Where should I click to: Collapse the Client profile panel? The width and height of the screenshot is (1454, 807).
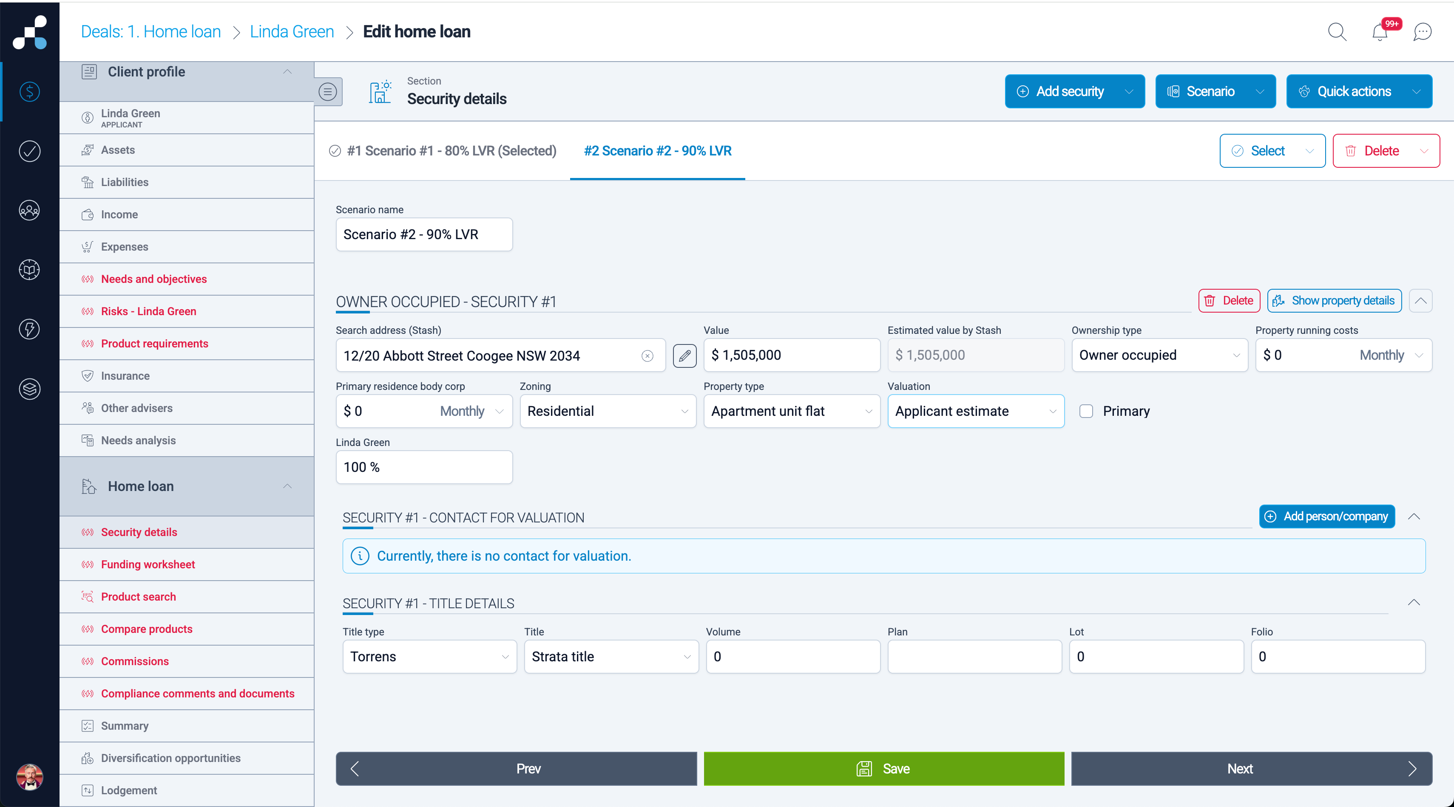(x=287, y=72)
